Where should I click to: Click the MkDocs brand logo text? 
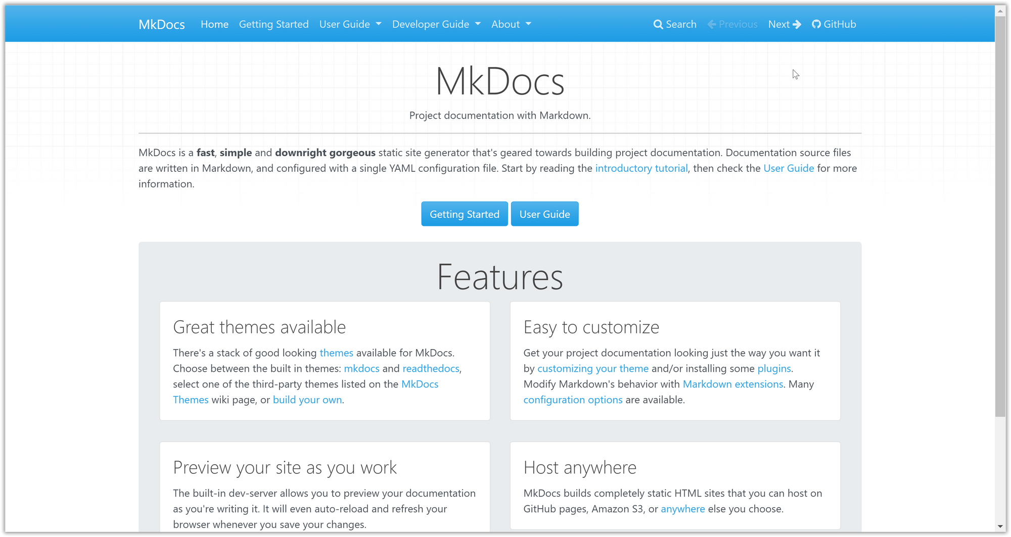162,24
